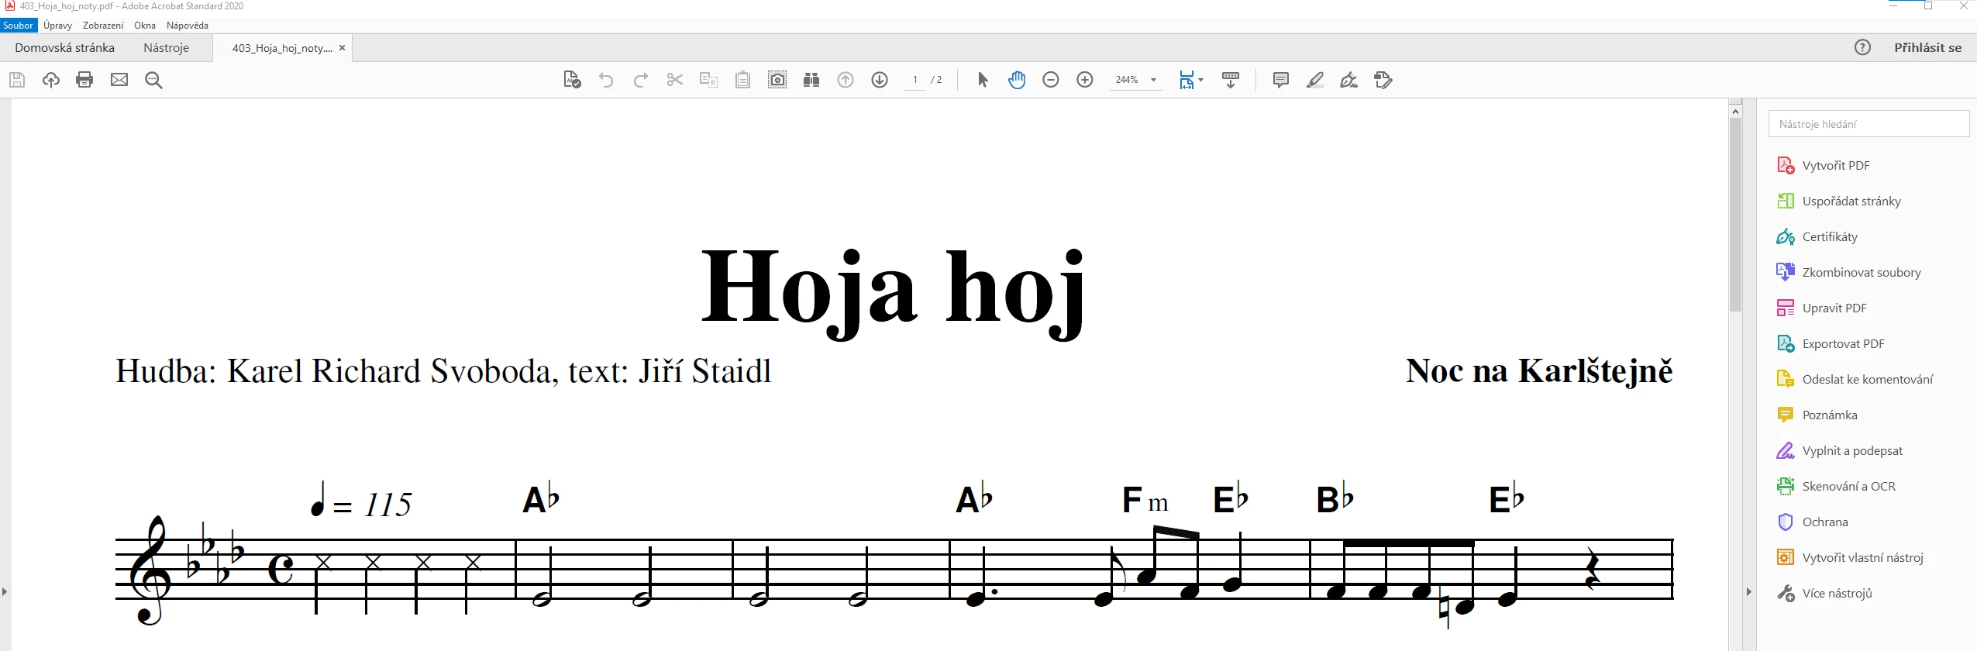Click the Save file icon
Screen dimensions: 1977x651
click(x=17, y=80)
